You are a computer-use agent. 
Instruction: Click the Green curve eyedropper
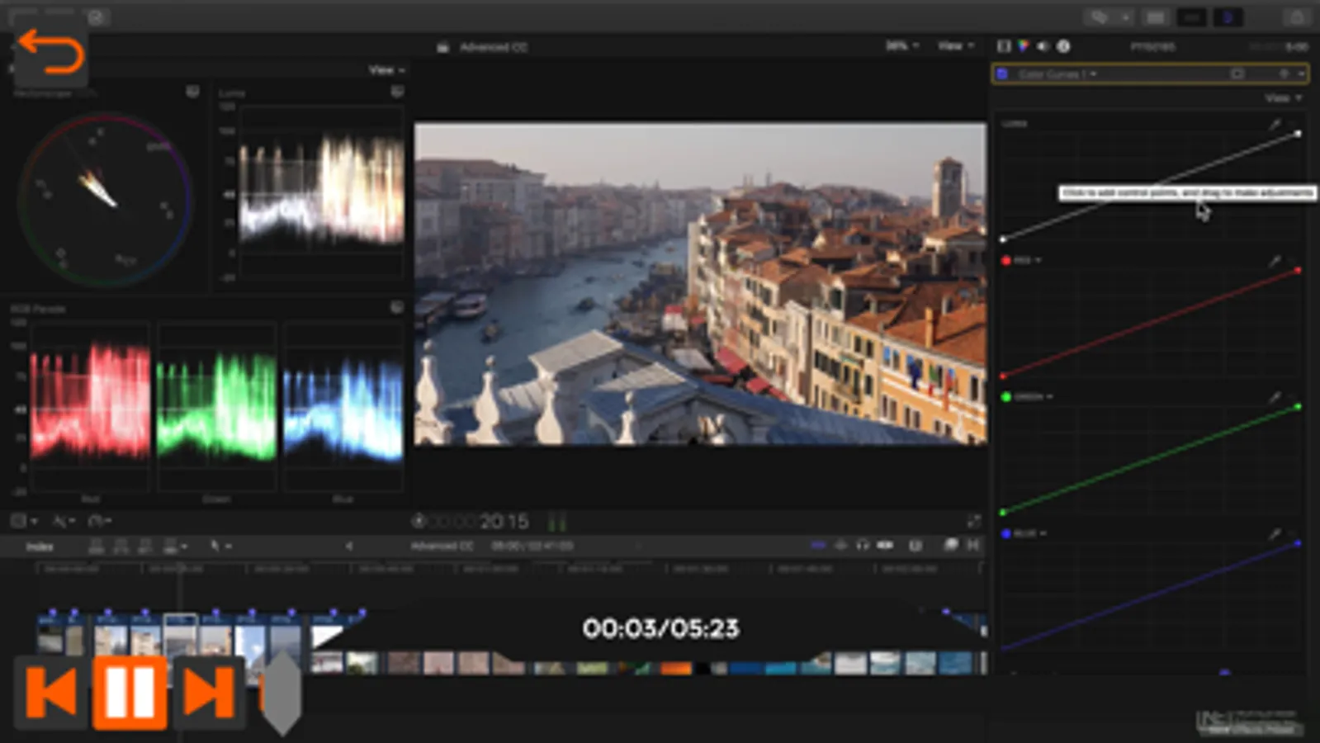1275,397
